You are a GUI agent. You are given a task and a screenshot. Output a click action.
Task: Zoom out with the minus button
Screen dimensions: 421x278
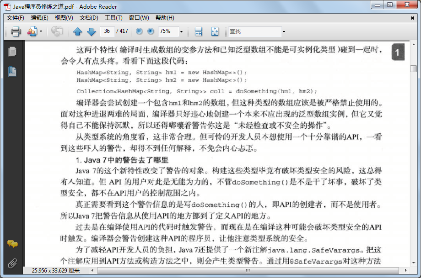[x=139, y=31]
